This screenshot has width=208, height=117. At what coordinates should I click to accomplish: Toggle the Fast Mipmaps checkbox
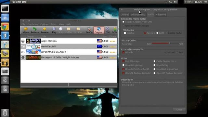123,61
